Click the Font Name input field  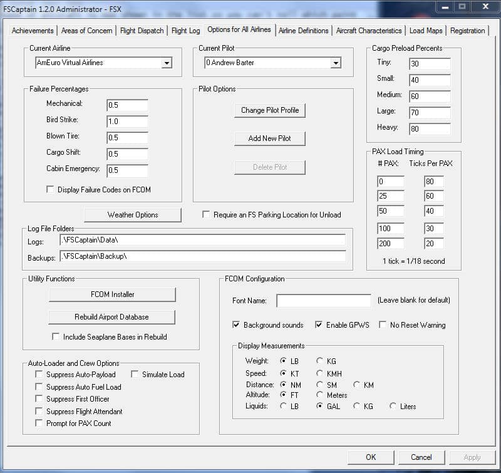point(324,301)
